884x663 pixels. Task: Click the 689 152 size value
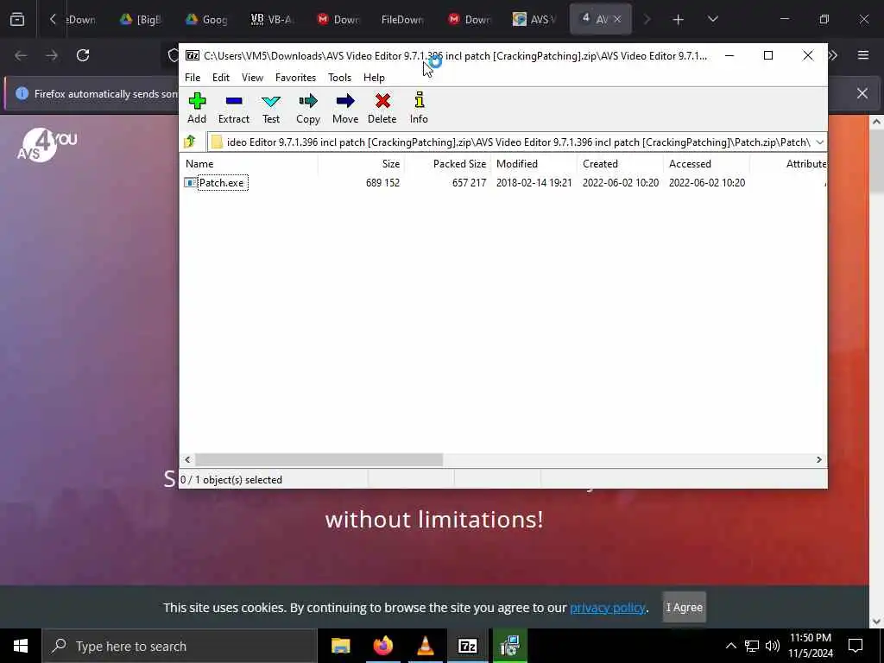(x=382, y=183)
